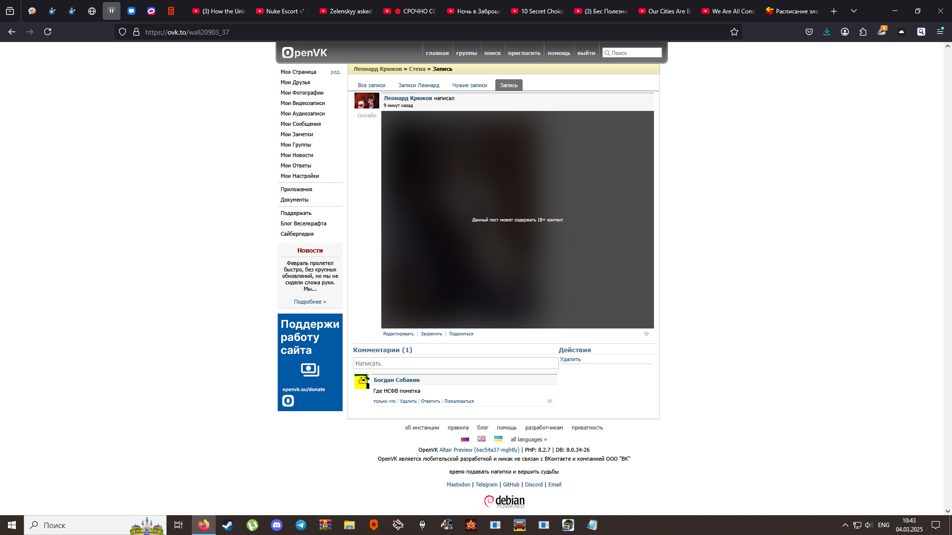Click the Написать comment field
The height and width of the screenshot is (535, 952).
coord(455,364)
